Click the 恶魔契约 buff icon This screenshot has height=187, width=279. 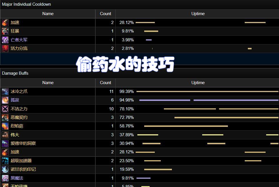coord(5,117)
